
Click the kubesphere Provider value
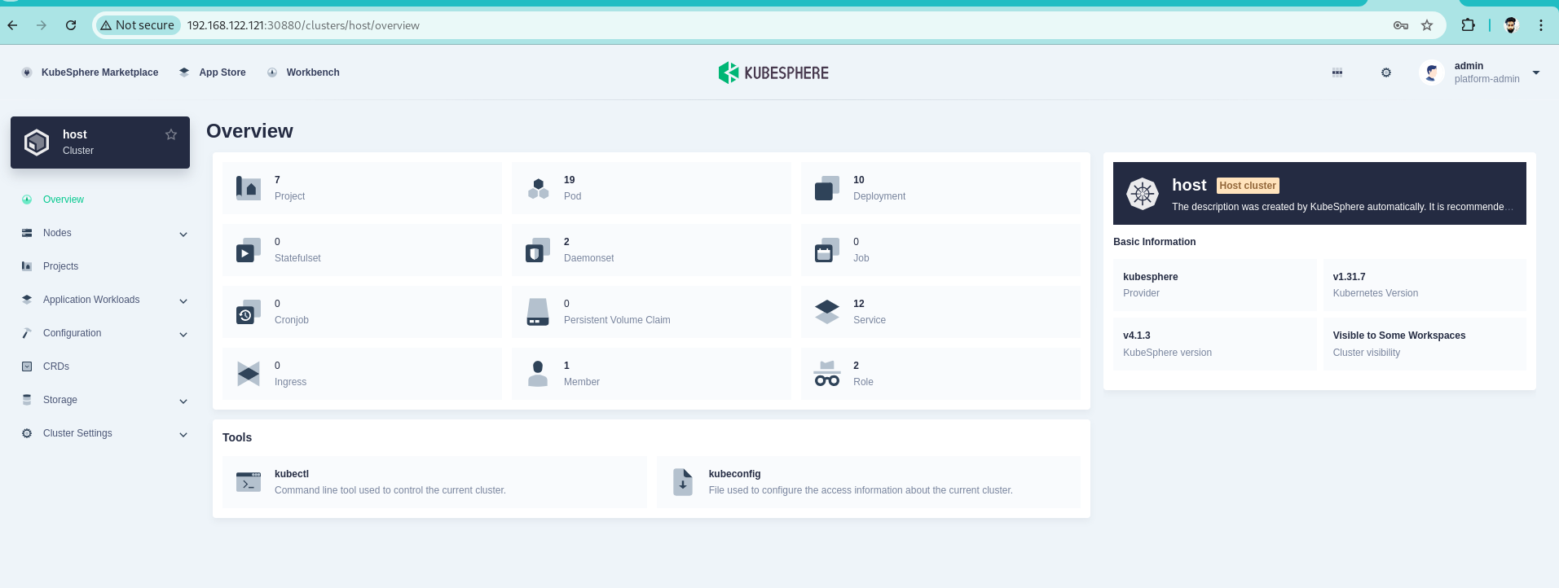coord(1150,277)
